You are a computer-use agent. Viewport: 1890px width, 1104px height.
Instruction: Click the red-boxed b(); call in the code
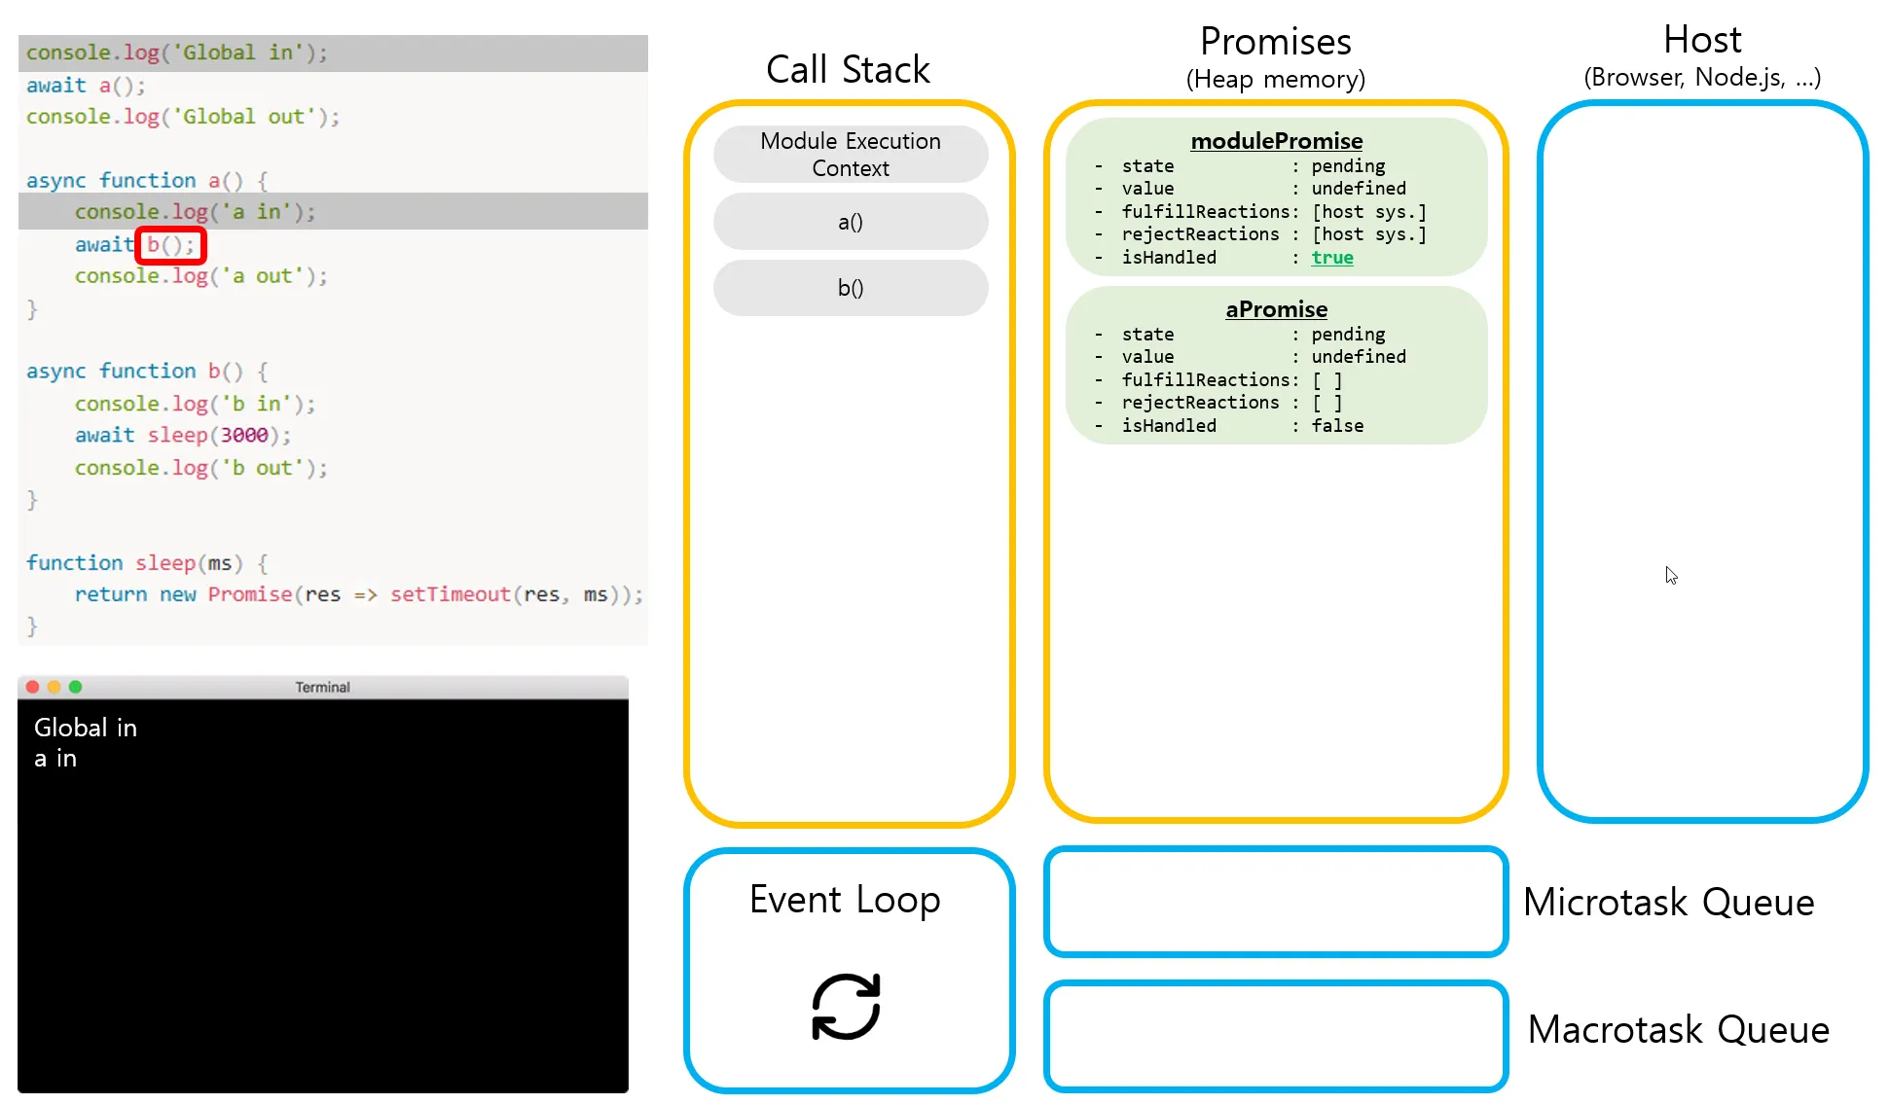click(x=171, y=245)
